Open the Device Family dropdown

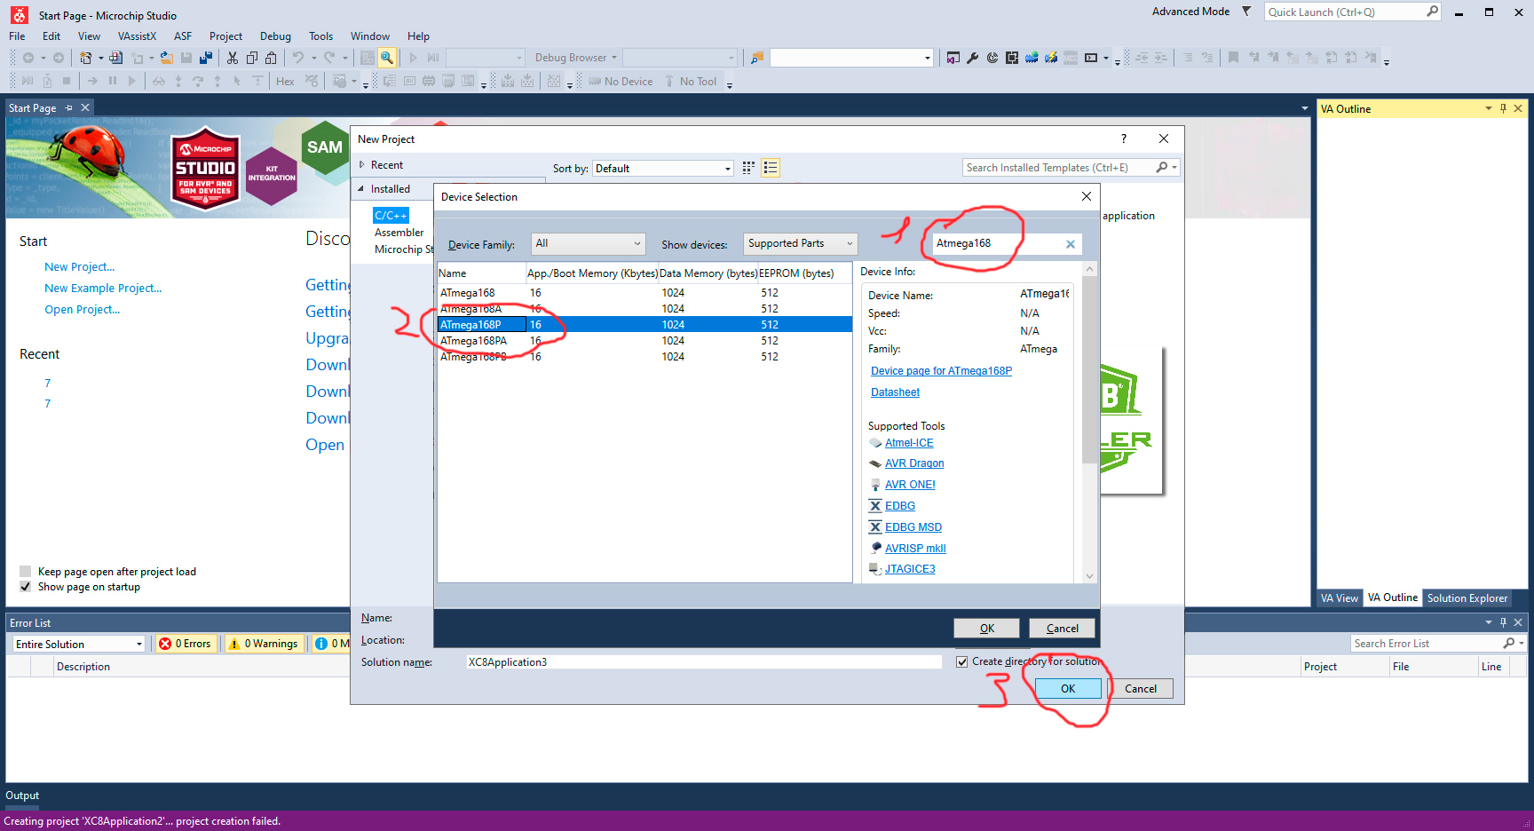589,243
